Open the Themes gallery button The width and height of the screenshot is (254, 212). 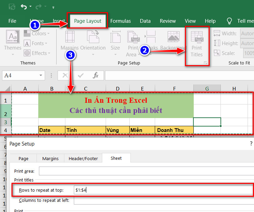(13, 42)
